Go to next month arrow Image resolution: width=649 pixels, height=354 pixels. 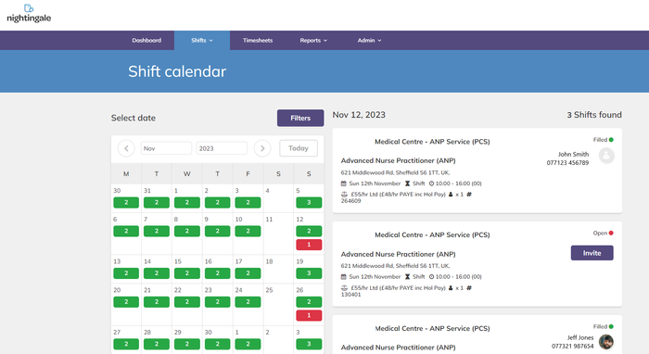point(262,148)
